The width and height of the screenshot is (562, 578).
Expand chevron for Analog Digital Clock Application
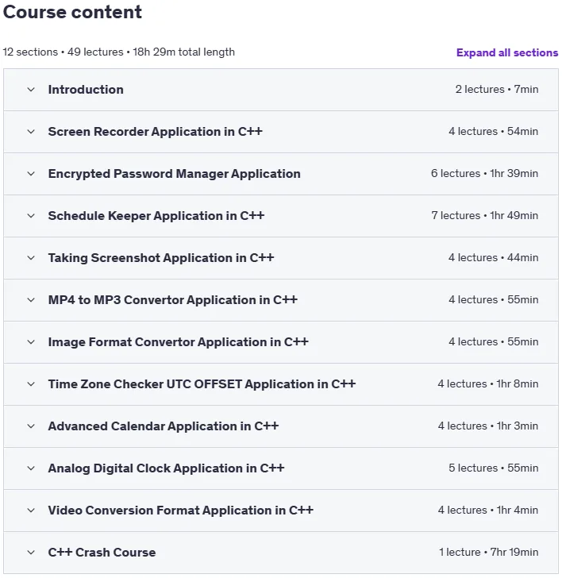31,468
